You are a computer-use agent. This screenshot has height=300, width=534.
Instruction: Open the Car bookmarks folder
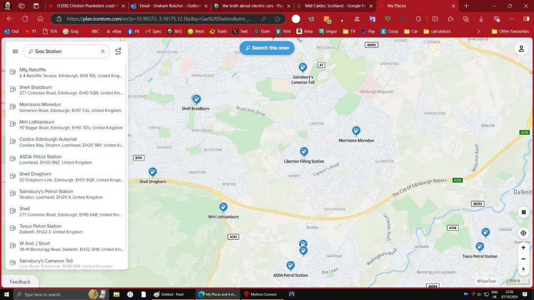tap(411, 31)
